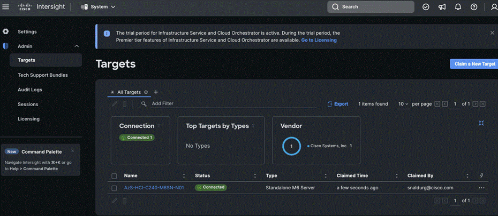
Task: Open the requests checkmark icon
Action: pyautogui.click(x=426, y=7)
